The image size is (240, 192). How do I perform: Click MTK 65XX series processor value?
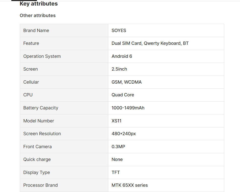coord(129,185)
